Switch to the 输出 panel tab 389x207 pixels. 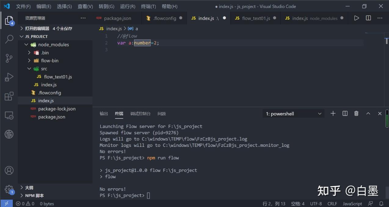[x=104, y=114]
